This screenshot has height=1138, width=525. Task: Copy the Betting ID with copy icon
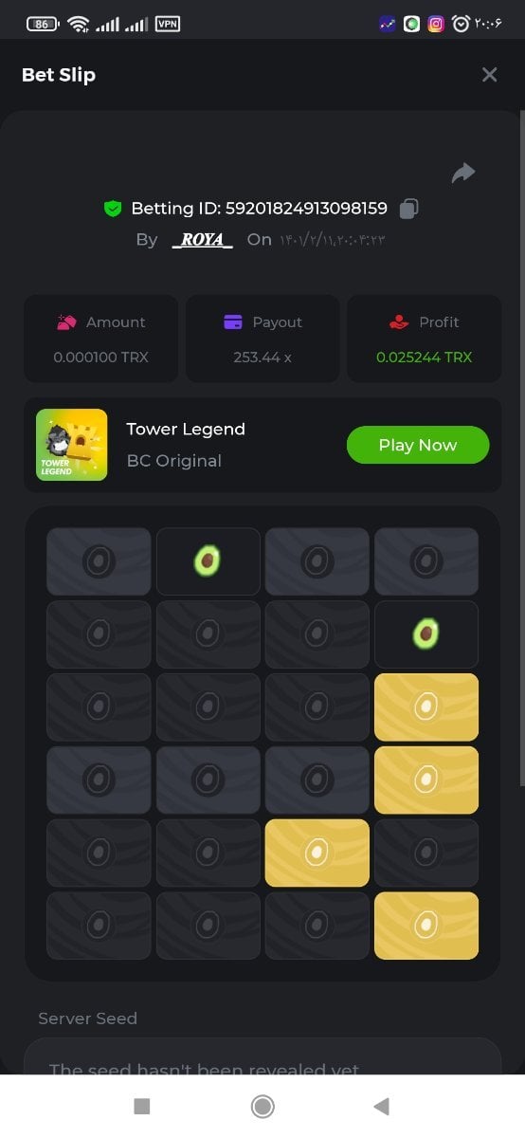(x=409, y=208)
